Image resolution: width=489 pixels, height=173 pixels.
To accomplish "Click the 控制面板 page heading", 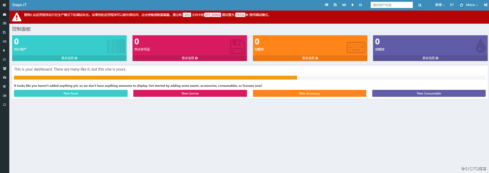I will pyautogui.click(x=21, y=29).
